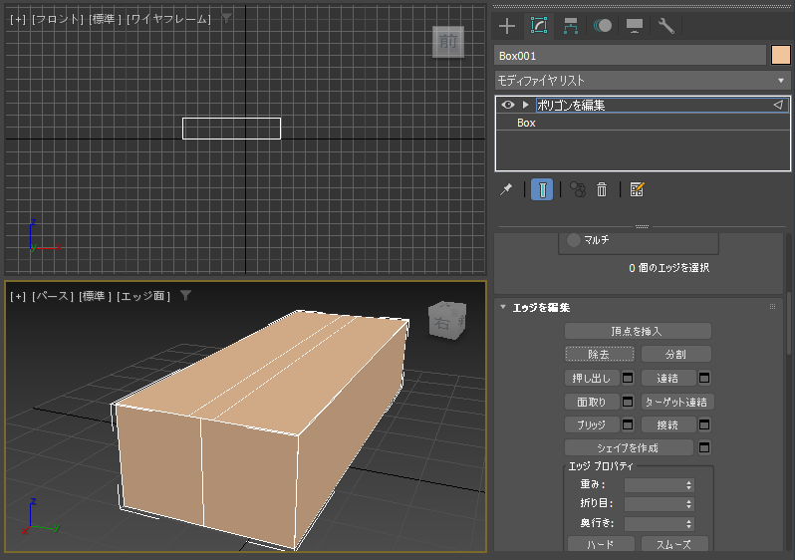Open ブリッジ settings box icon

coord(628,424)
